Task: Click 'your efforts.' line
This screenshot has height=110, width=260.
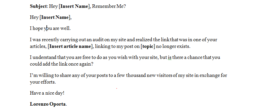Action: (x=43, y=82)
